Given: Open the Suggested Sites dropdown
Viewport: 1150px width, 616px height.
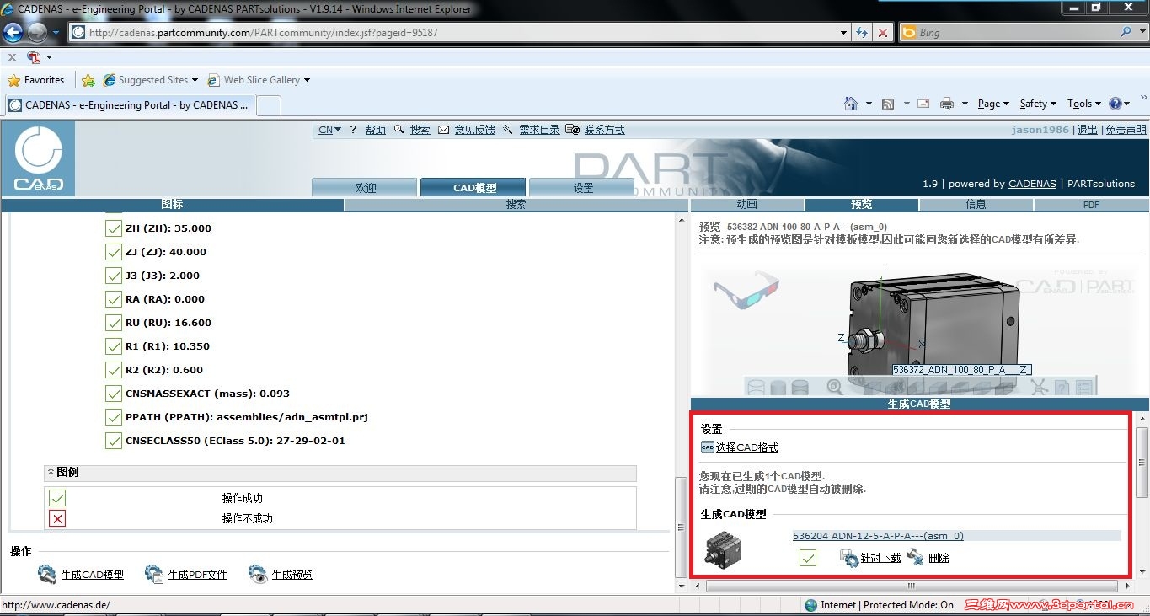Looking at the screenshot, I should [195, 80].
